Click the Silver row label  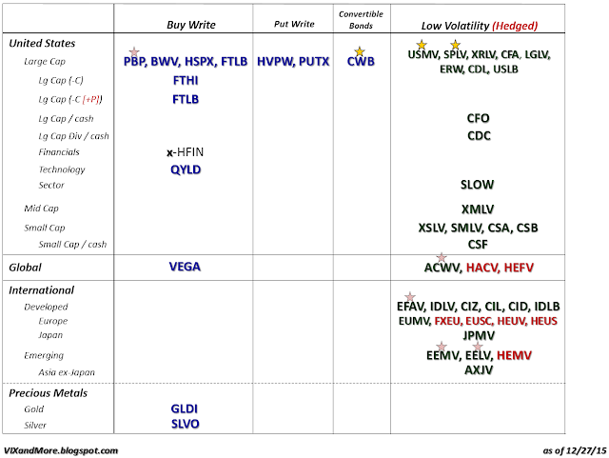point(35,426)
